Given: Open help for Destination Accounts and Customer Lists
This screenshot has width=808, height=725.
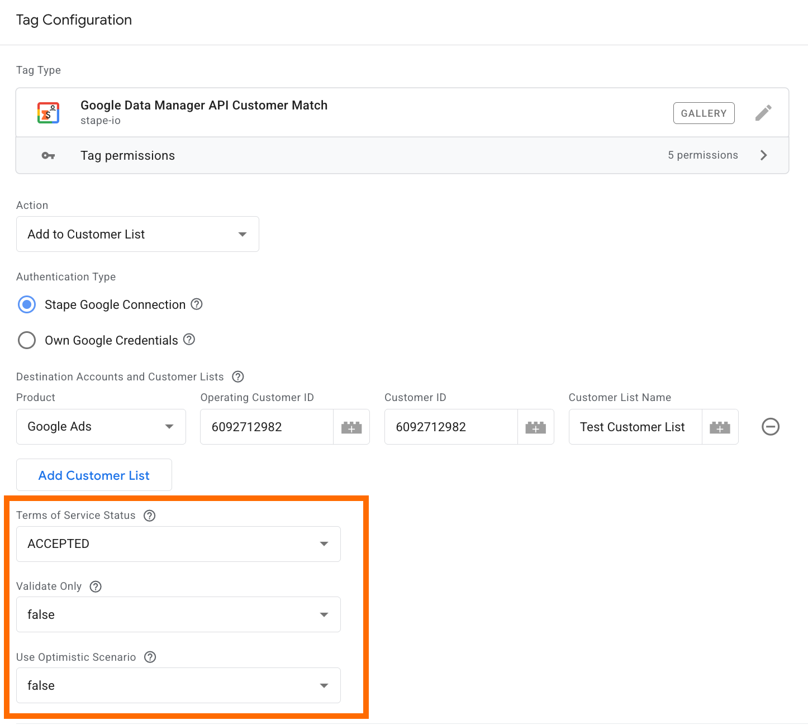Looking at the screenshot, I should pos(238,376).
